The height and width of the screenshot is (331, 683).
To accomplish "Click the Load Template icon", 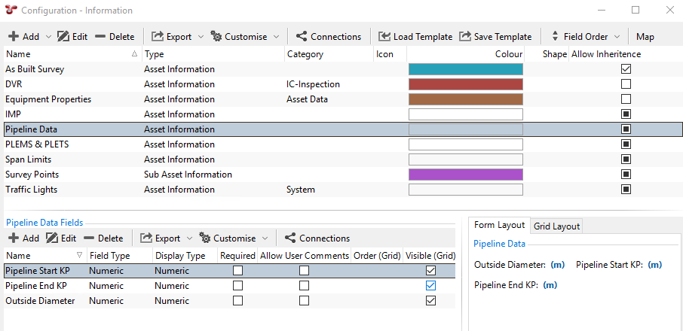I will (x=384, y=37).
